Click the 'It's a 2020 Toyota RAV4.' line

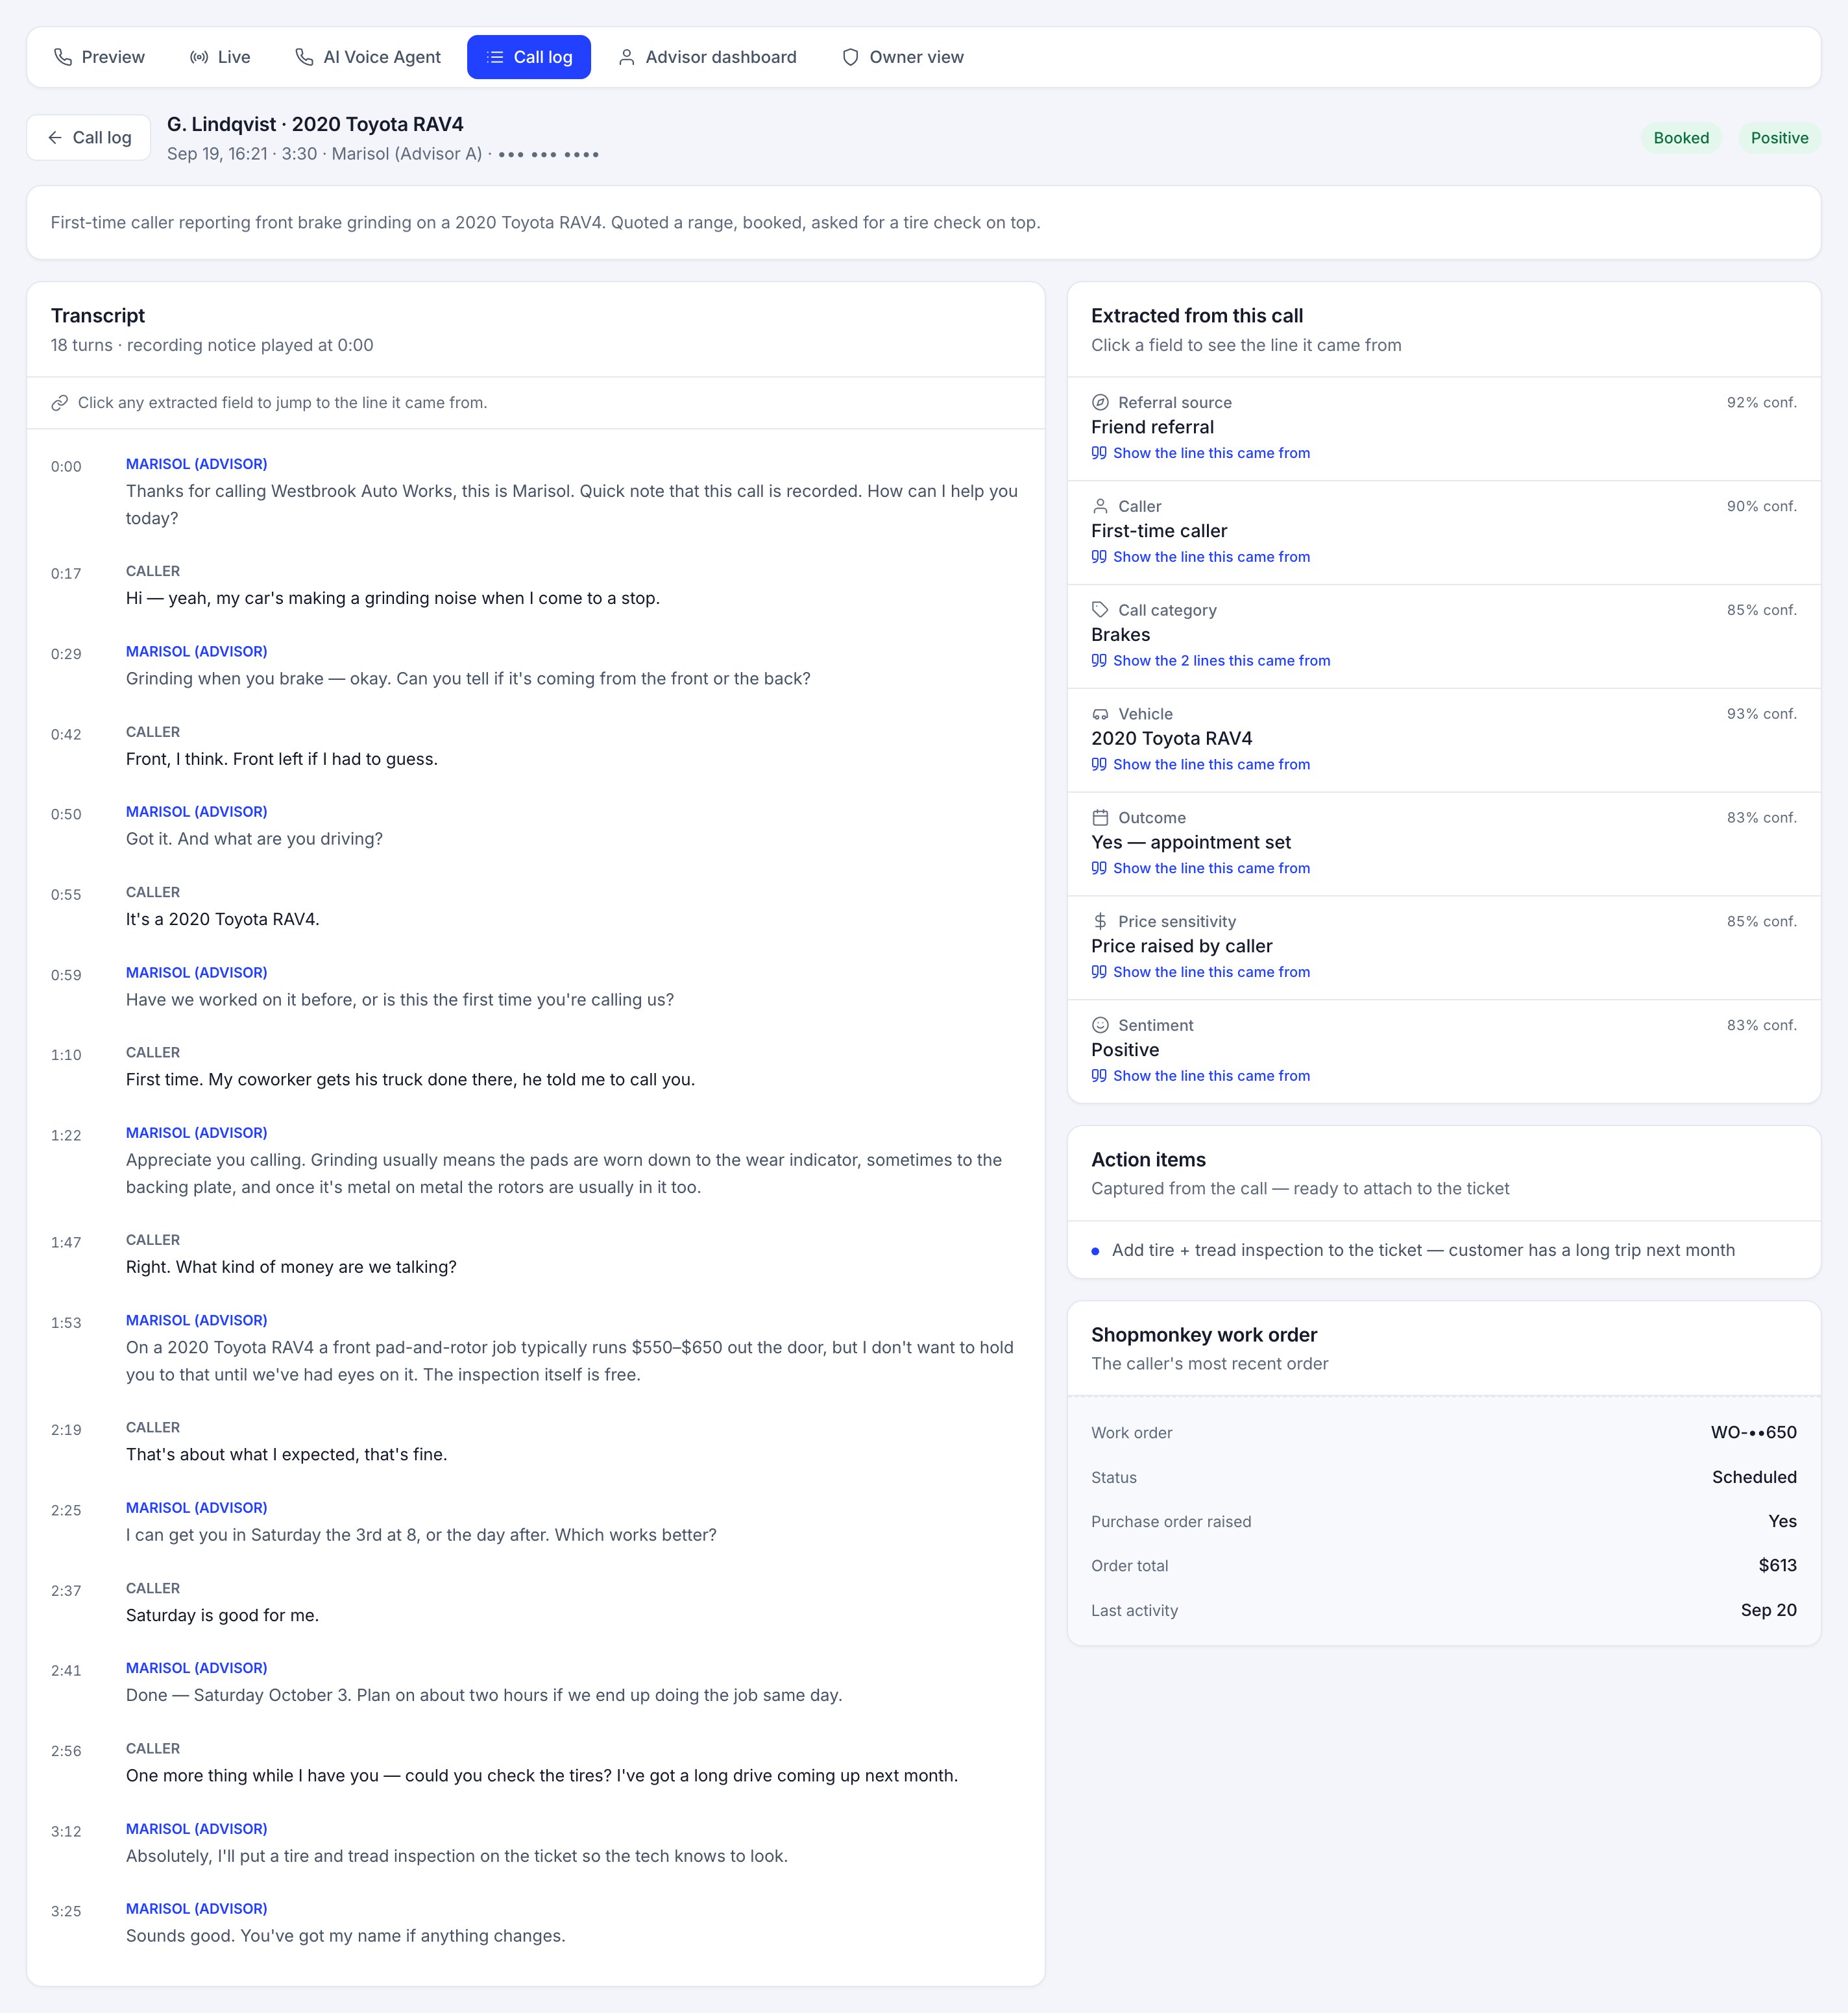(223, 919)
